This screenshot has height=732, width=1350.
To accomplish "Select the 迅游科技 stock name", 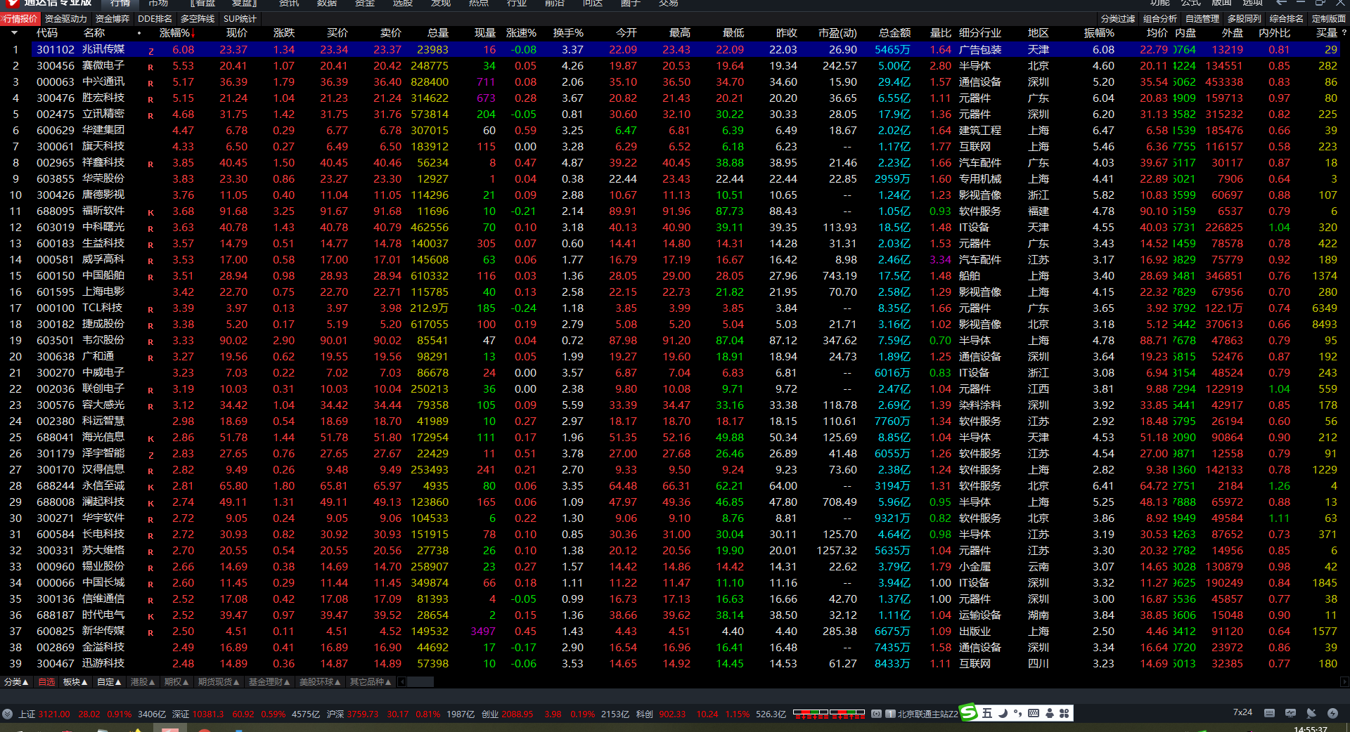I will (x=103, y=664).
